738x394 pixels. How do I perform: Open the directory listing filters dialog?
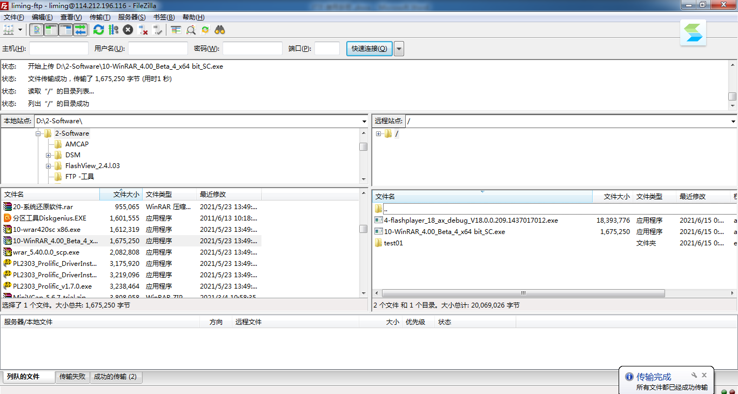pyautogui.click(x=176, y=30)
